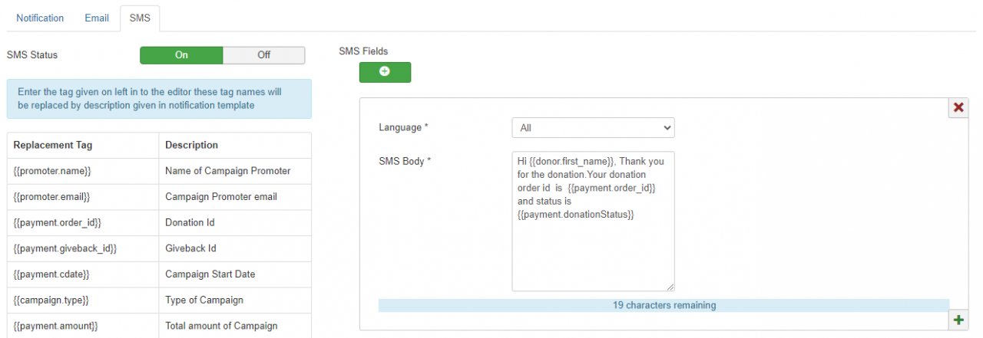Select the SMS tab
Screen dimensions: 983x338
click(140, 18)
